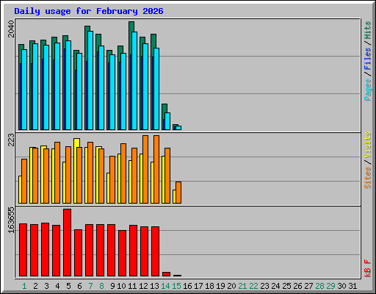Click the cyan 'Pages' legend label
Image resolution: width=376 pixels, height=294 pixels.
[368, 90]
